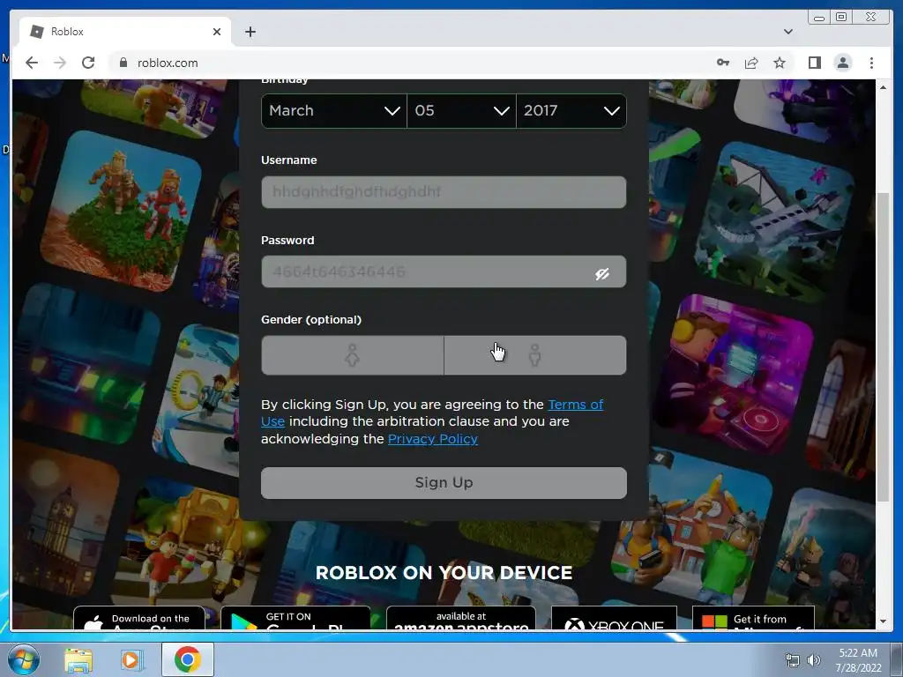
Task: Click the vertical scrollbar thumb
Action: 883,347
